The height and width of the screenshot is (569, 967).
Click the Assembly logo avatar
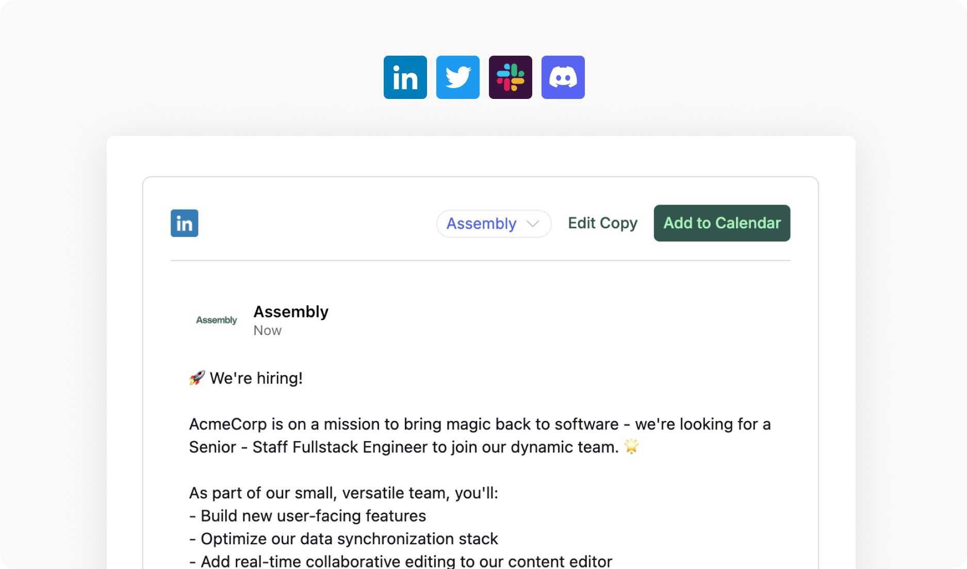[217, 320]
